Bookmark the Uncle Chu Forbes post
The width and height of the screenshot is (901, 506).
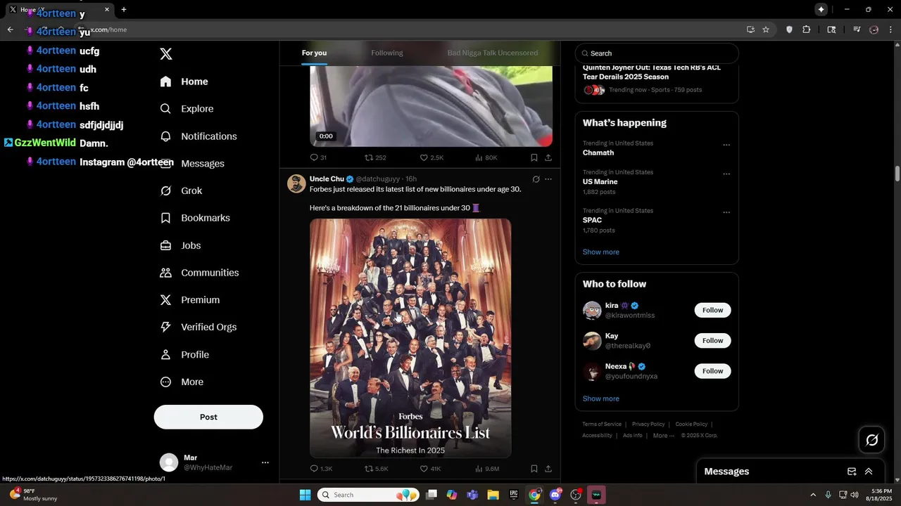coord(534,469)
